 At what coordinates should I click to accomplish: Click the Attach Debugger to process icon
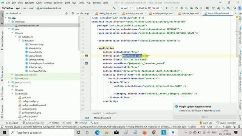click(196, 8)
